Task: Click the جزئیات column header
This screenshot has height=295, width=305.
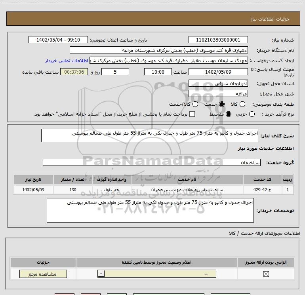Action: tap(43, 262)
